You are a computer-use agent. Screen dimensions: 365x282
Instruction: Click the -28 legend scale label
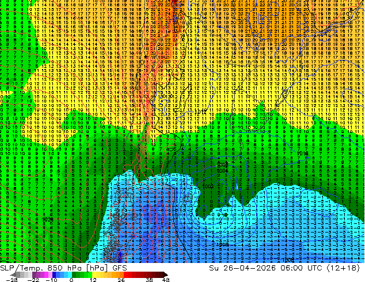12,280
